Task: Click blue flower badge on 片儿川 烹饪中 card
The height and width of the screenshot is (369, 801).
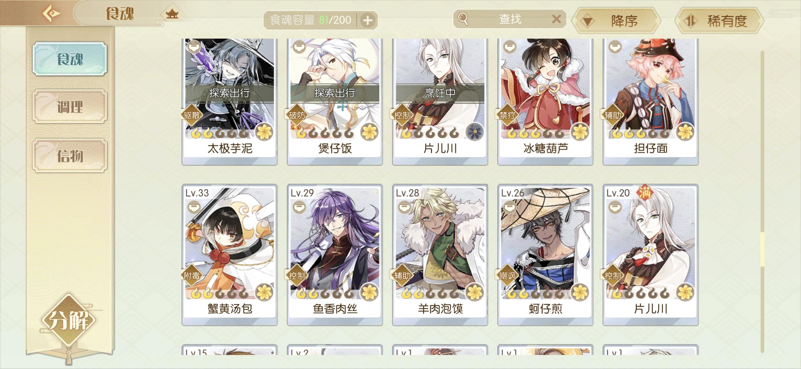Action: coord(475,132)
